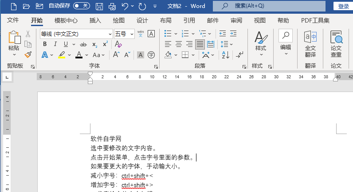
Task: Toggle justify alignment
Action: coord(200,44)
